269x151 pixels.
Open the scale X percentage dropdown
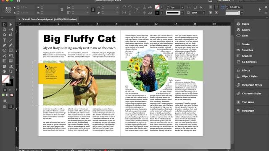[x=88, y=8]
